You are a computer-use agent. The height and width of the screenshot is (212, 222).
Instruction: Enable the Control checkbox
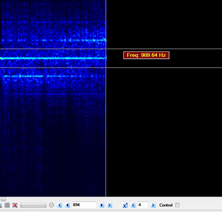(x=177, y=205)
